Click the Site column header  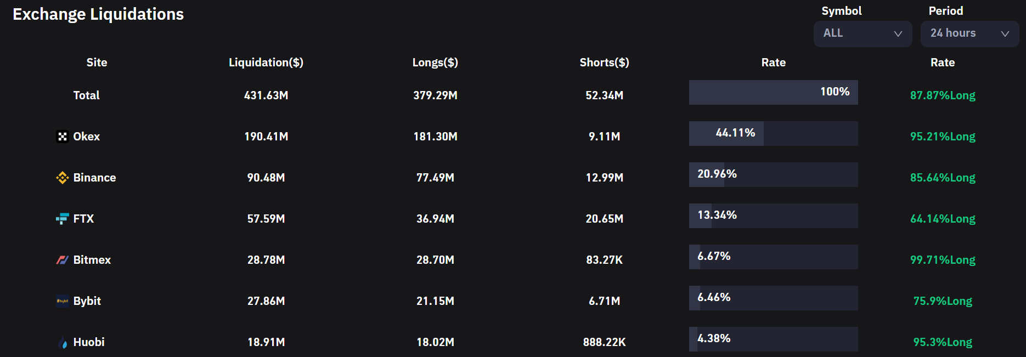click(97, 63)
